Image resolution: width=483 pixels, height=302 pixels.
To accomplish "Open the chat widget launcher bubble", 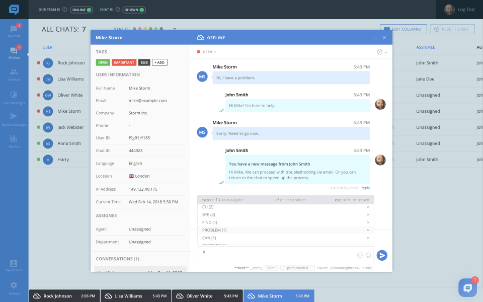I will coord(467,287).
